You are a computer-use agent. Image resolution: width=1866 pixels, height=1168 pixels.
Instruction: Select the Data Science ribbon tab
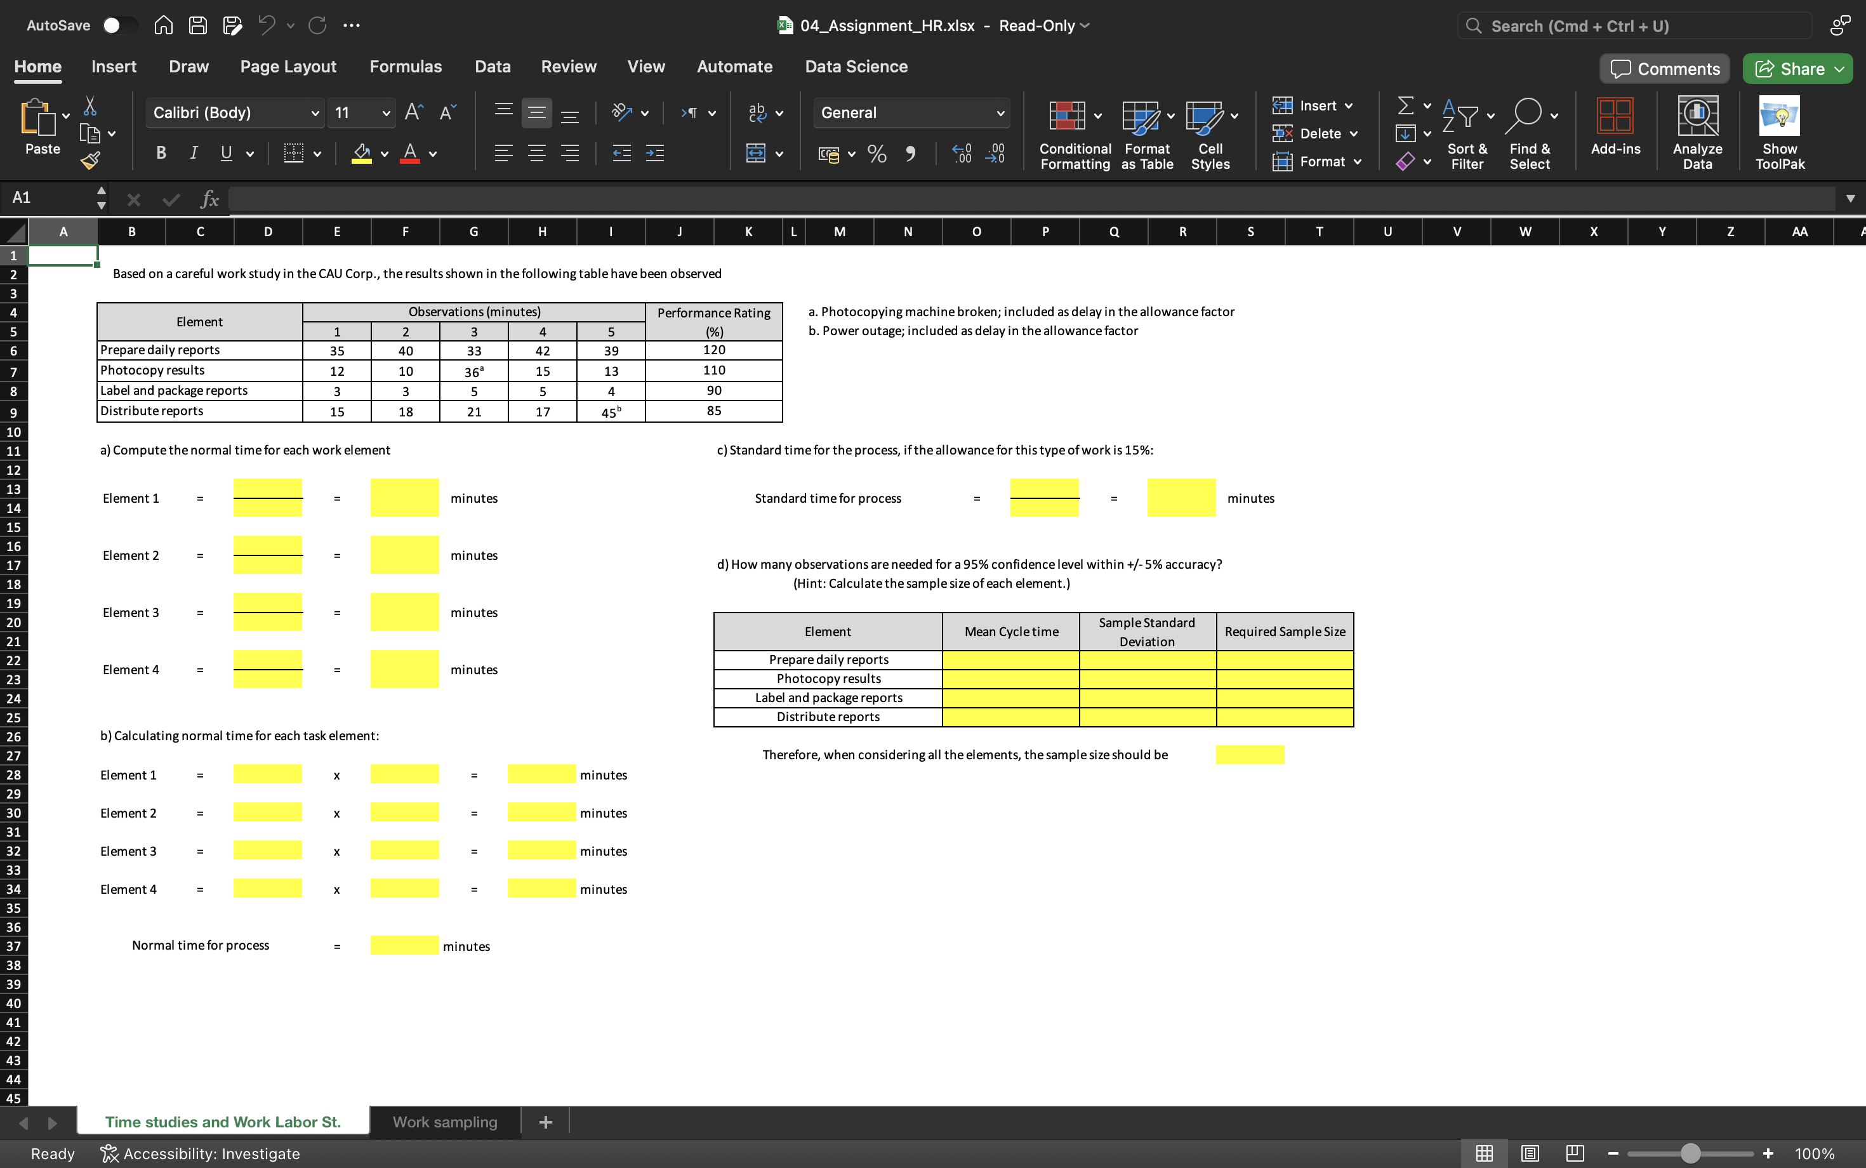(856, 66)
